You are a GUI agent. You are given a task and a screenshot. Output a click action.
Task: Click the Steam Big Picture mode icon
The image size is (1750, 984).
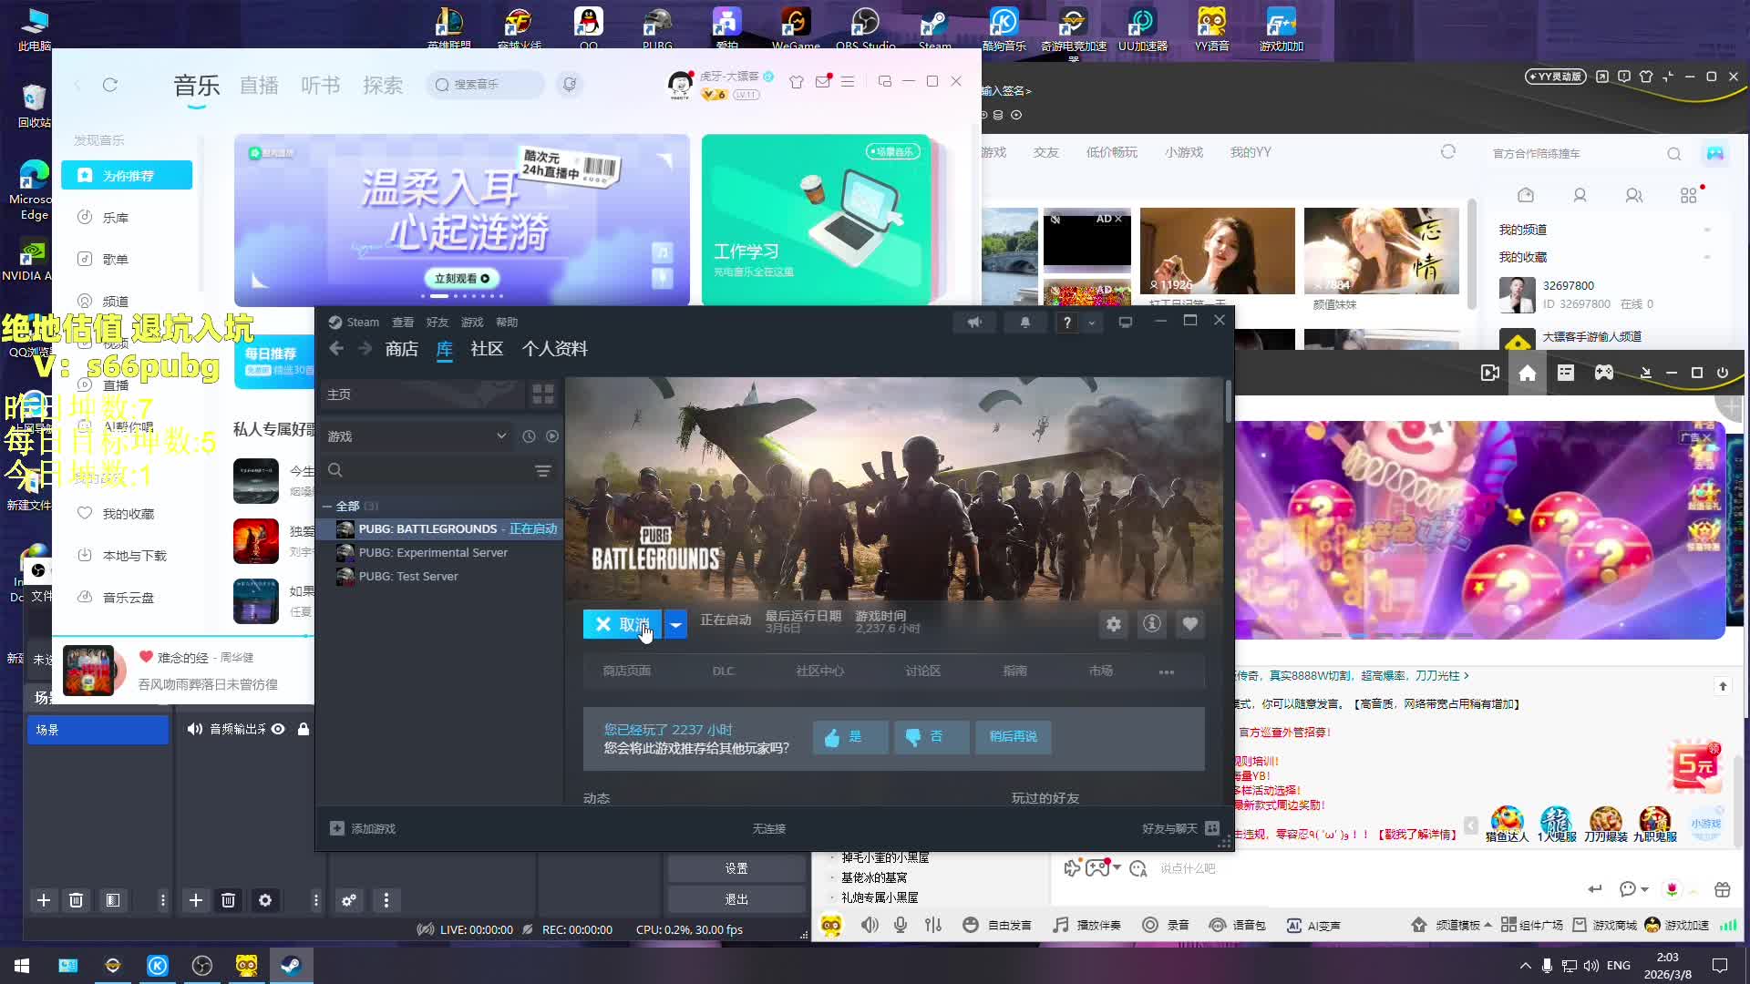click(1126, 322)
